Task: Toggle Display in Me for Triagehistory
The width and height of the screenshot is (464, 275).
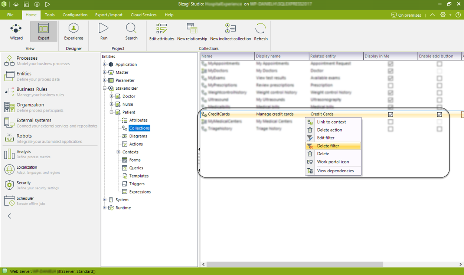Action: click(391, 129)
